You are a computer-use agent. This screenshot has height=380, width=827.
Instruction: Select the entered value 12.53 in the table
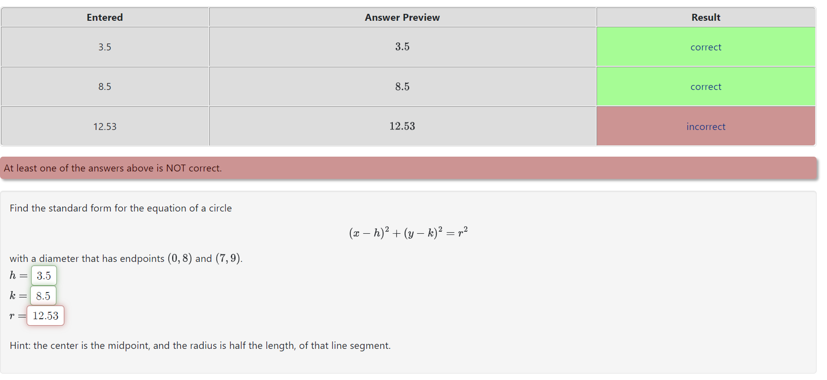(x=104, y=126)
